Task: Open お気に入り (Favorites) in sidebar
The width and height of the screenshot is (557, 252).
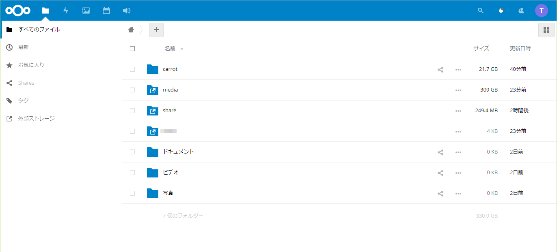Action: [31, 65]
